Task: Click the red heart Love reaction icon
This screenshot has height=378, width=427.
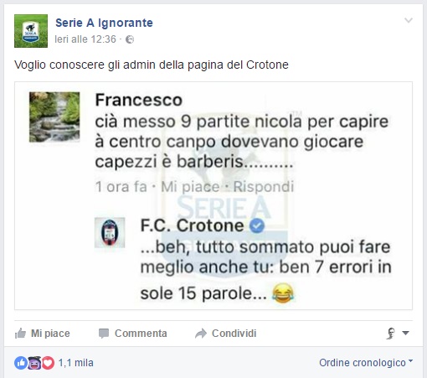Action: pos(48,363)
